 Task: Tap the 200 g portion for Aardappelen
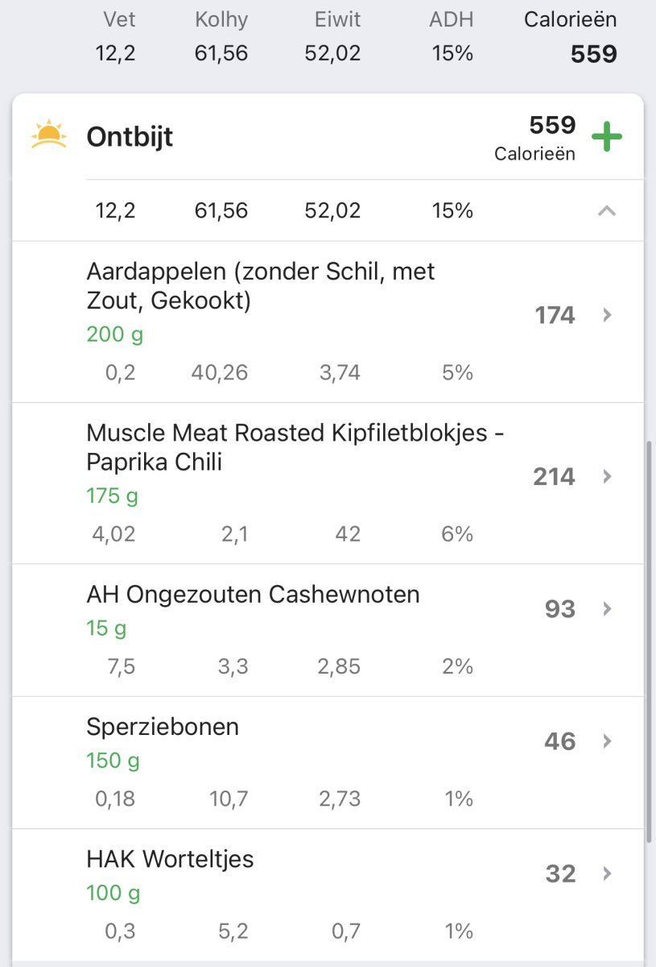115,334
